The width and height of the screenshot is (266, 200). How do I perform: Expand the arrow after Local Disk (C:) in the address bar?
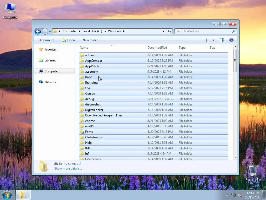(x=105, y=31)
